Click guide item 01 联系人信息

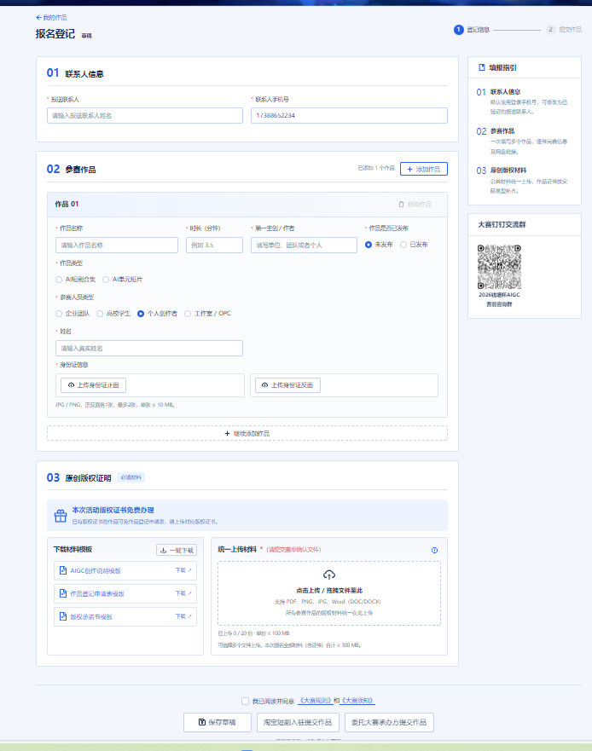point(522,101)
